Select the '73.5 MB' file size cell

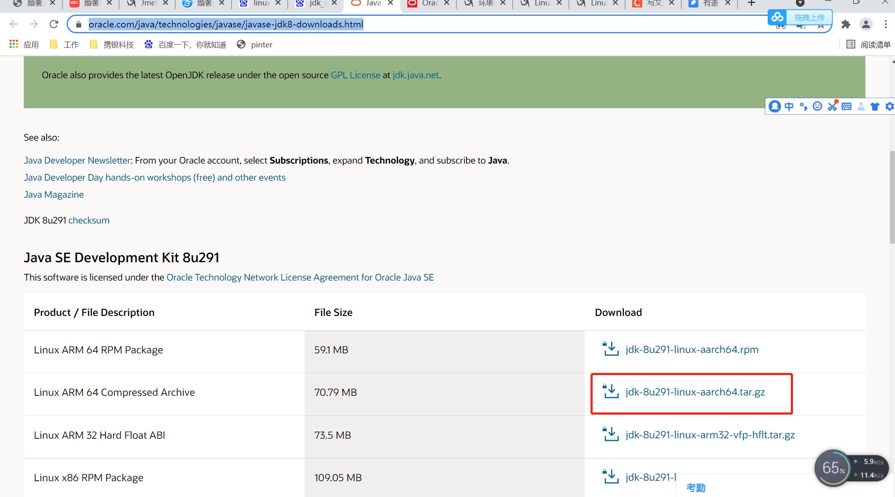click(444, 437)
